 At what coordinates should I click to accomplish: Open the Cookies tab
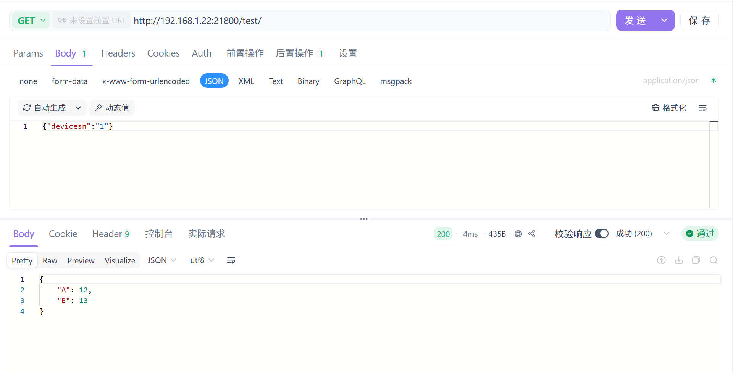click(163, 53)
